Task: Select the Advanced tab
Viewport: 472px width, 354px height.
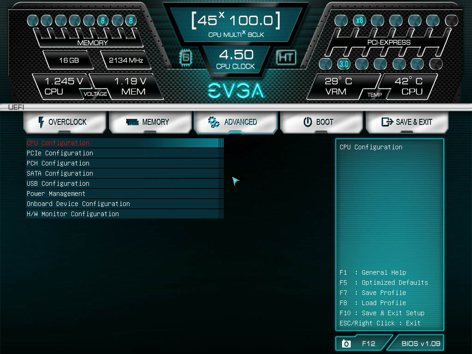Action: click(236, 122)
